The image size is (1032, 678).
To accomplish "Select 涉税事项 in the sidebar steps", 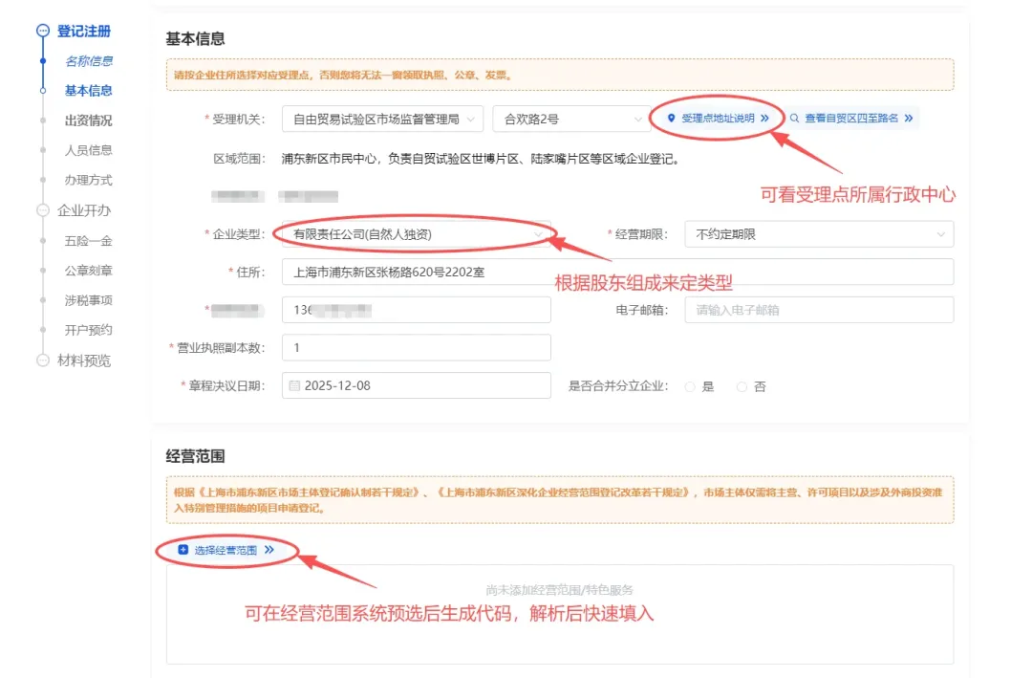I will (x=90, y=297).
